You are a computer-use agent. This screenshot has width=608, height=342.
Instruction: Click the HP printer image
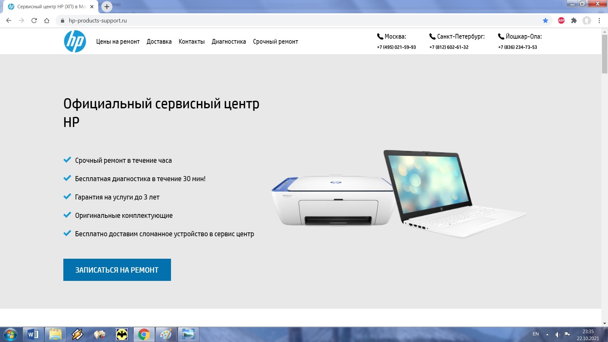[332, 200]
